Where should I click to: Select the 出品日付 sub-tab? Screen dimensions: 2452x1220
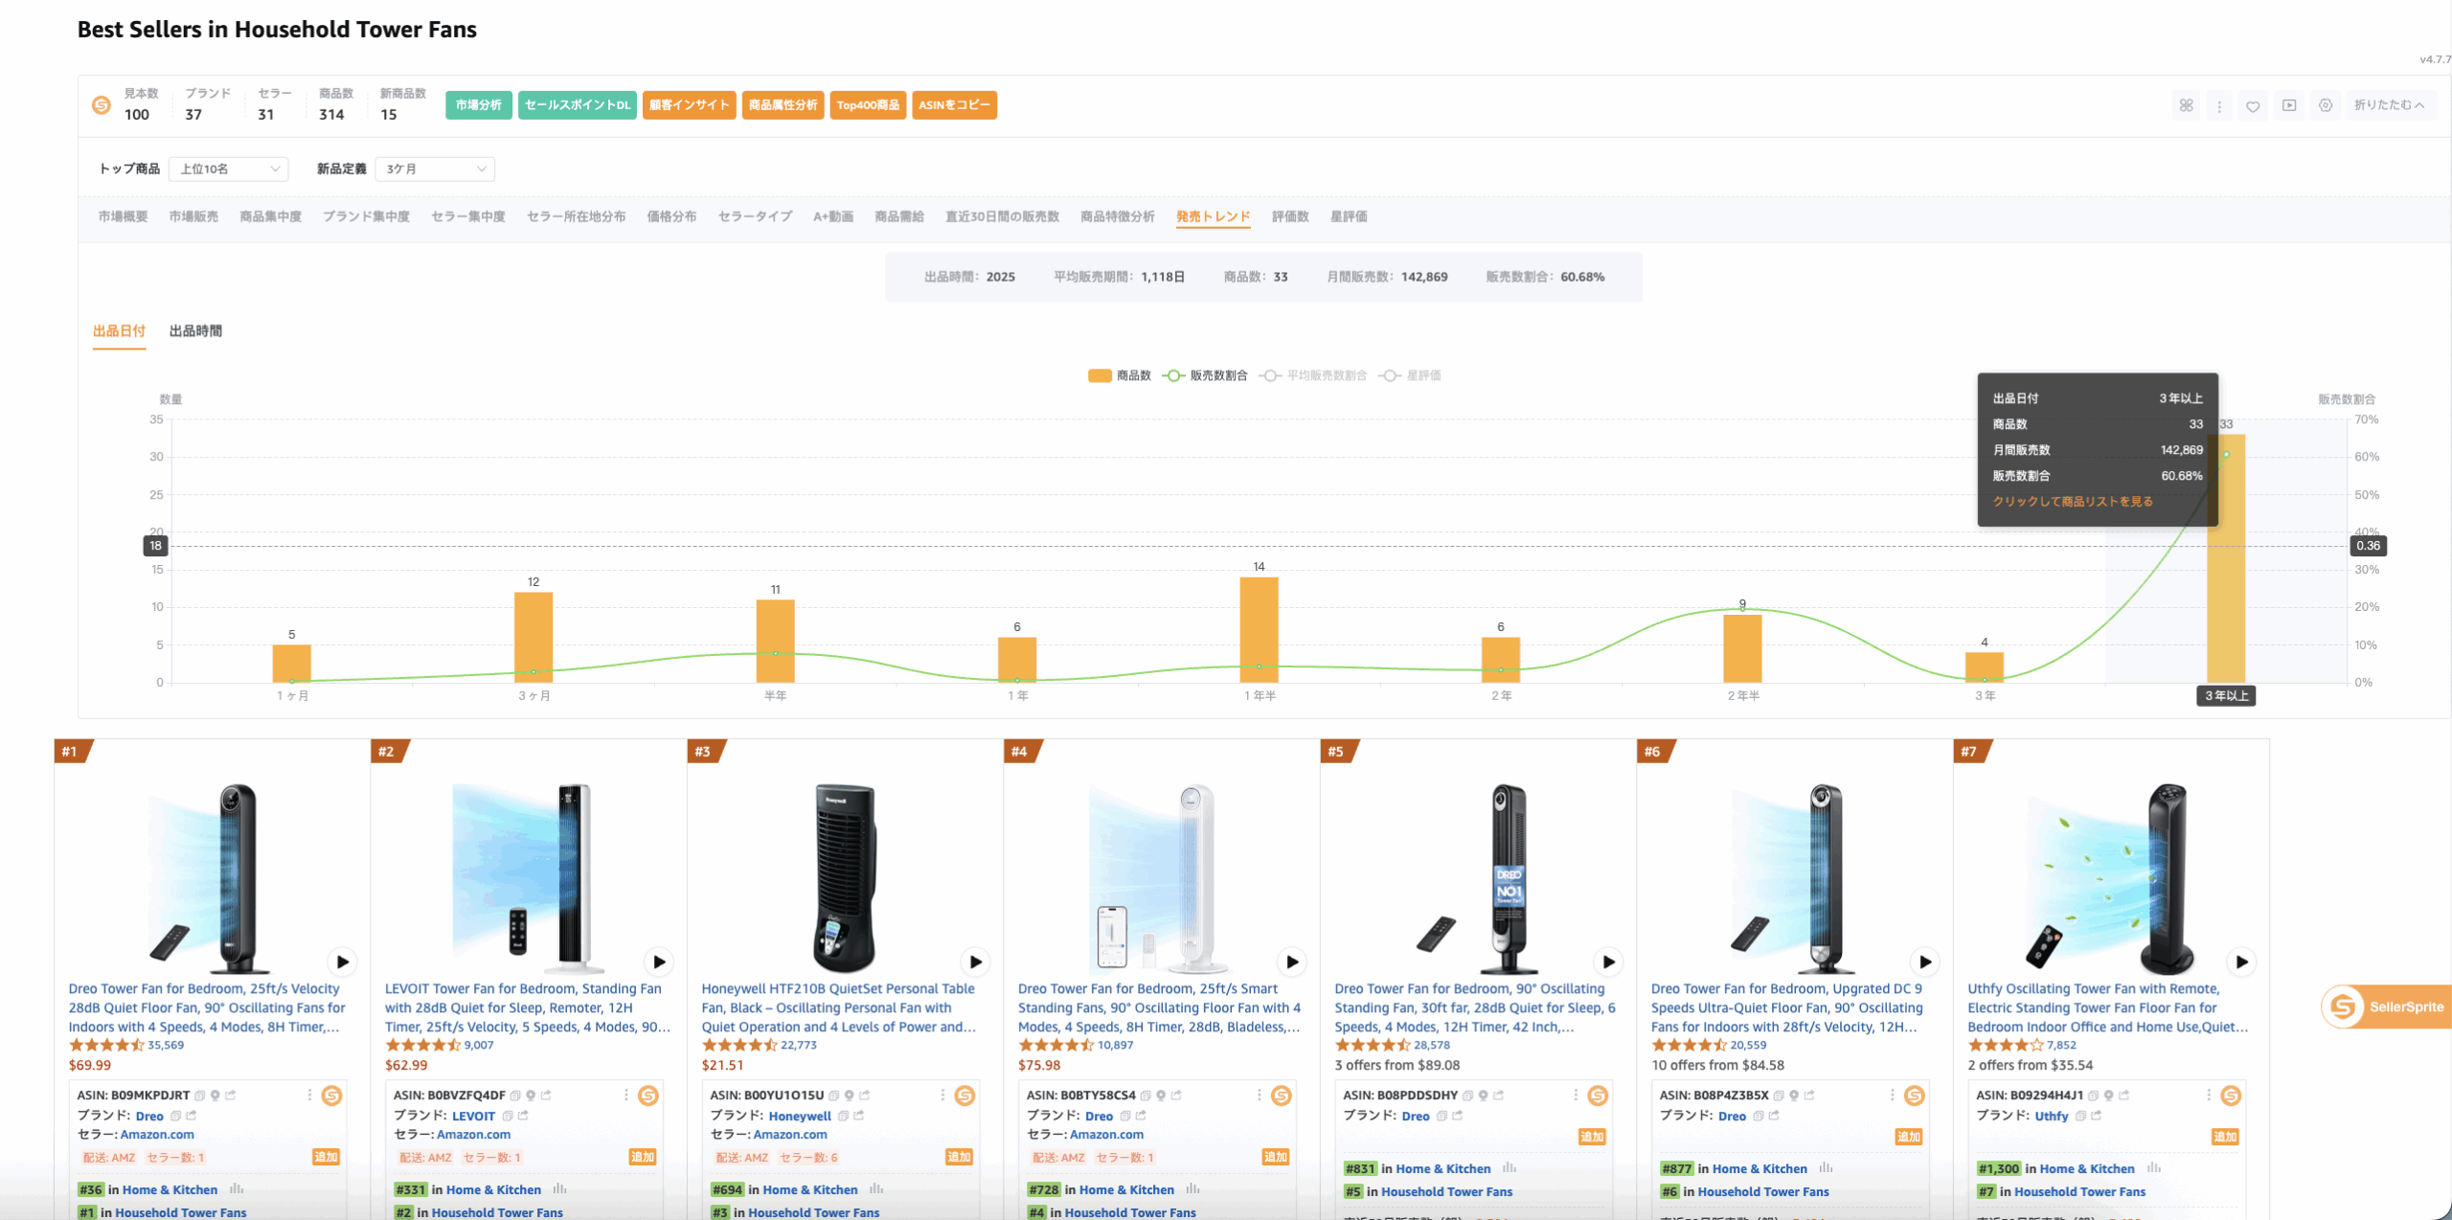pos(119,331)
